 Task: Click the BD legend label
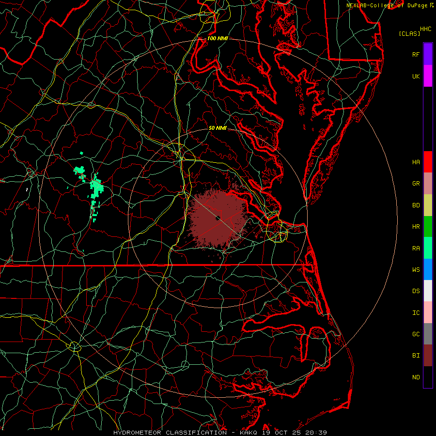click(416, 205)
